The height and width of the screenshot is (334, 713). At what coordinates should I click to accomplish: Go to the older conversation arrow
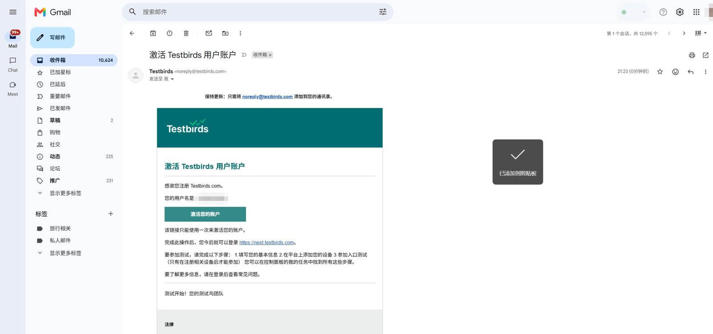[x=684, y=33]
